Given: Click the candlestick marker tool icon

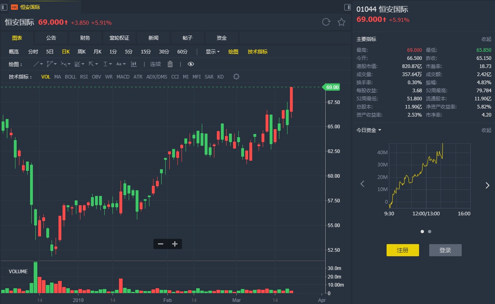Looking at the screenshot, I should click(134, 64).
